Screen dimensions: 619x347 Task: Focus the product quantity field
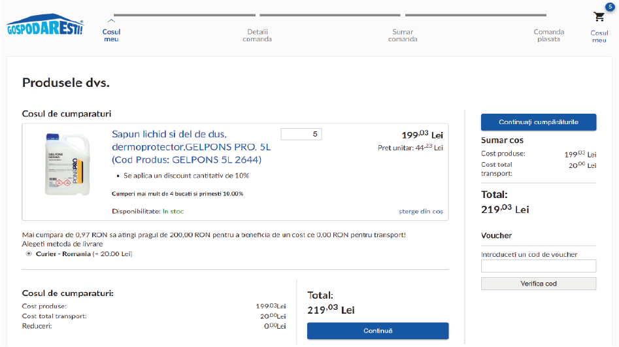(301, 134)
